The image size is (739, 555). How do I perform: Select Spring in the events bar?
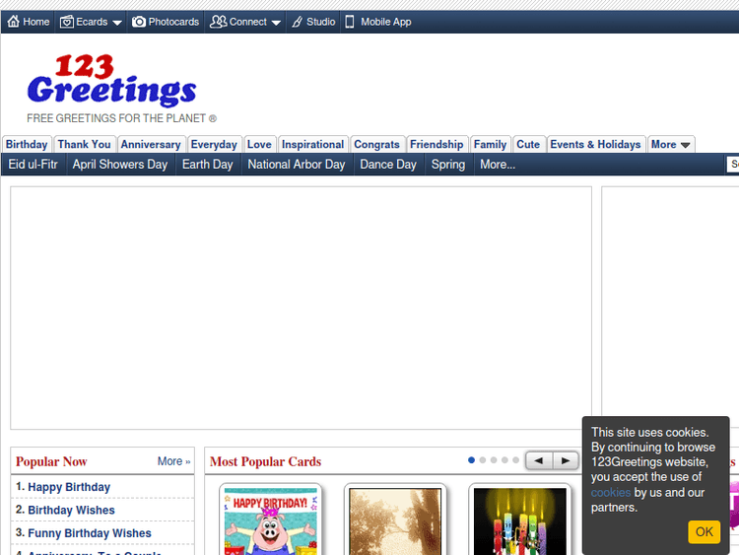click(448, 164)
